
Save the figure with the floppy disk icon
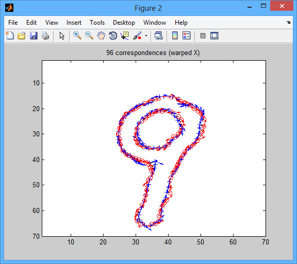click(34, 36)
